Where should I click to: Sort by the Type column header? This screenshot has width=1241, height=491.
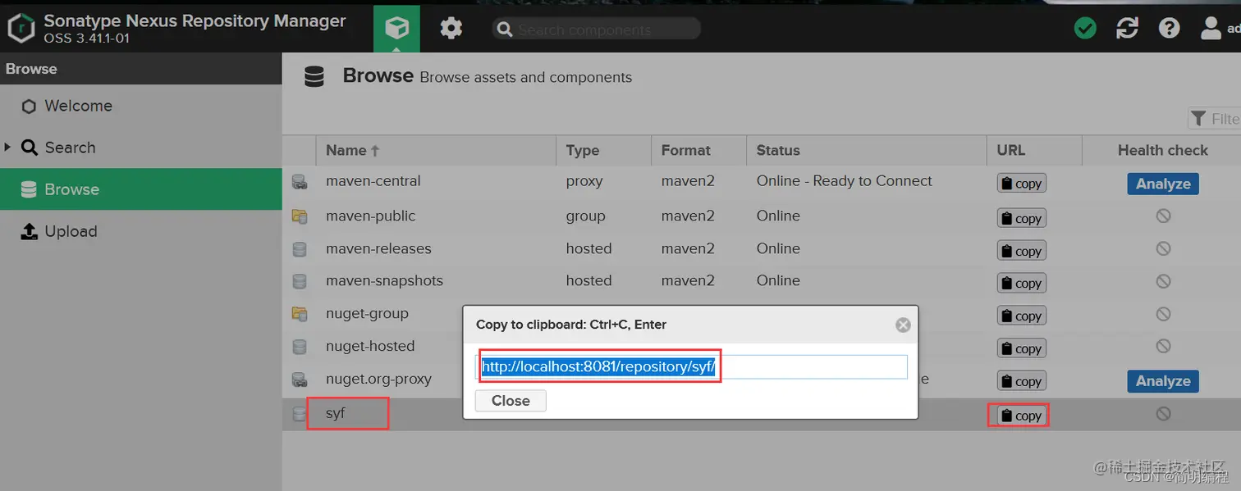[x=603, y=150]
